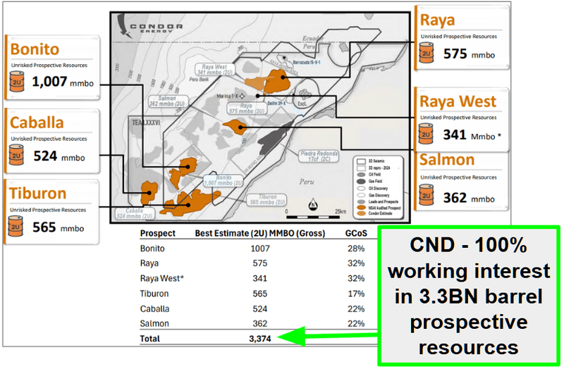The height and width of the screenshot is (369, 564).
Task: Click the 1007 cell in the table
Action: (x=260, y=249)
